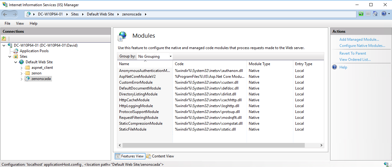Click the horizontal scrollbar of modules list
Viewport: 392px width, 167px height.
213,145
